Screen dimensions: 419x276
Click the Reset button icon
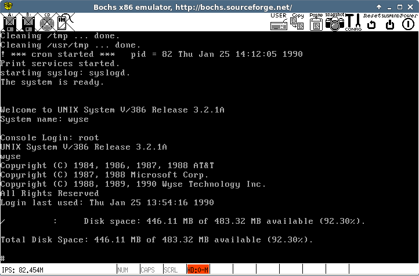[371, 21]
